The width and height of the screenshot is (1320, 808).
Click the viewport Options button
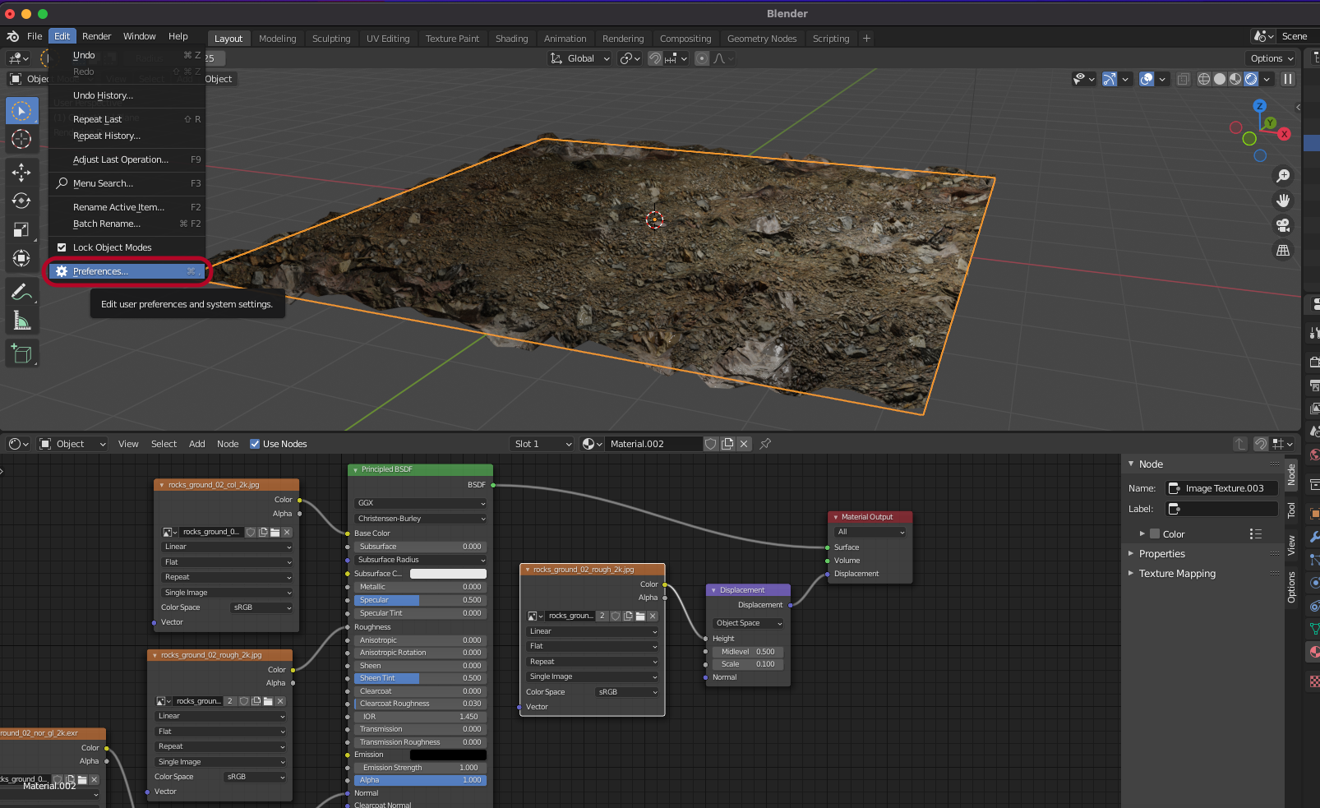(1272, 58)
